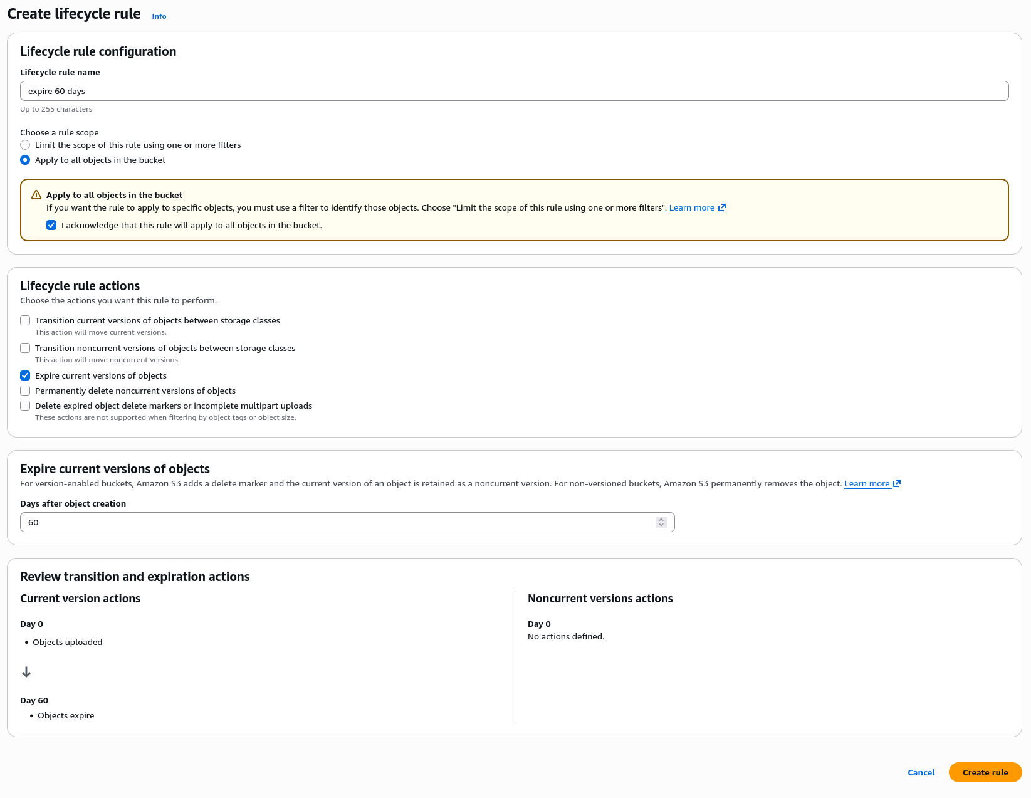Open Learn more link in expire section
1031x798 pixels.
867,484
